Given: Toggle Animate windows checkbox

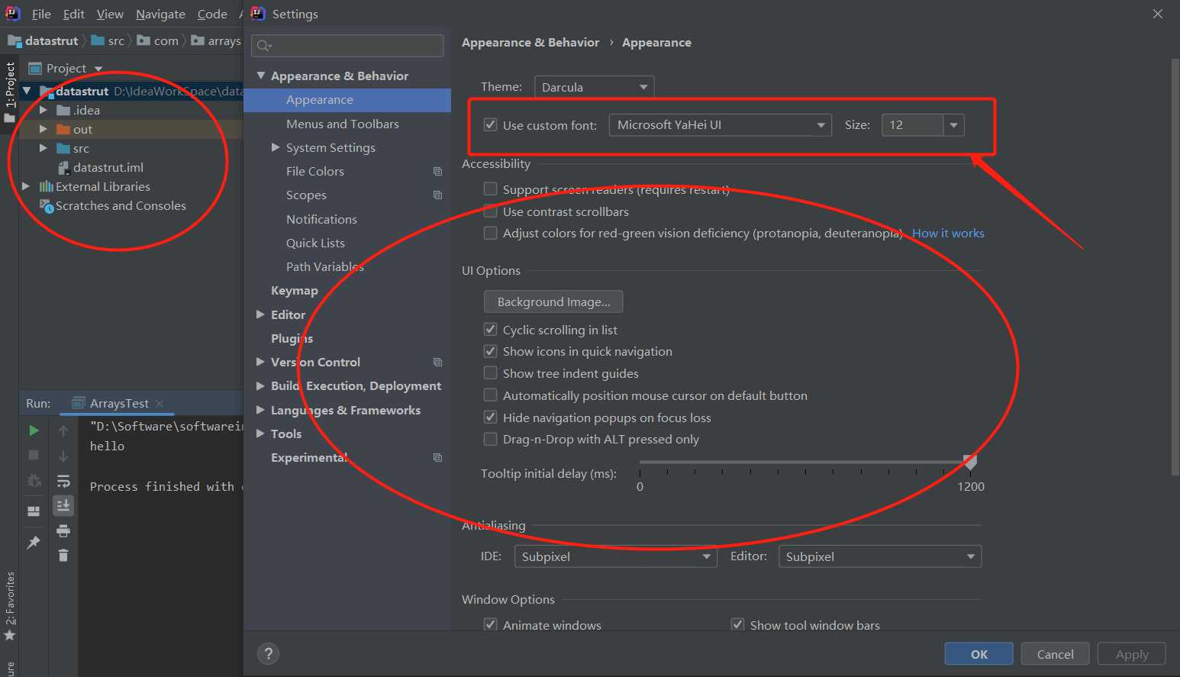Looking at the screenshot, I should [491, 625].
